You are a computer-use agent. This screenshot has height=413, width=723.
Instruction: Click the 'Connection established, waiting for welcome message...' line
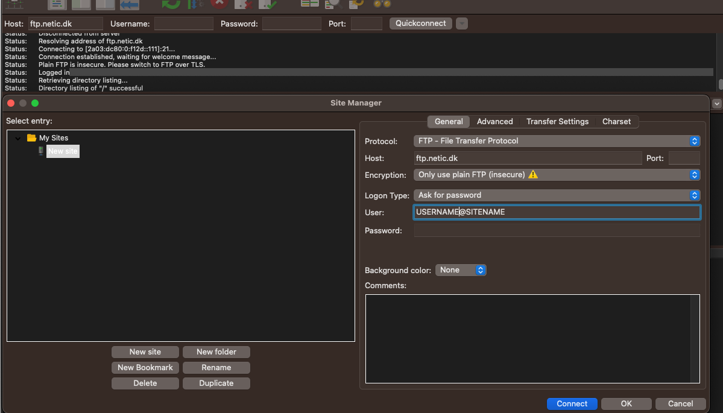(127, 57)
